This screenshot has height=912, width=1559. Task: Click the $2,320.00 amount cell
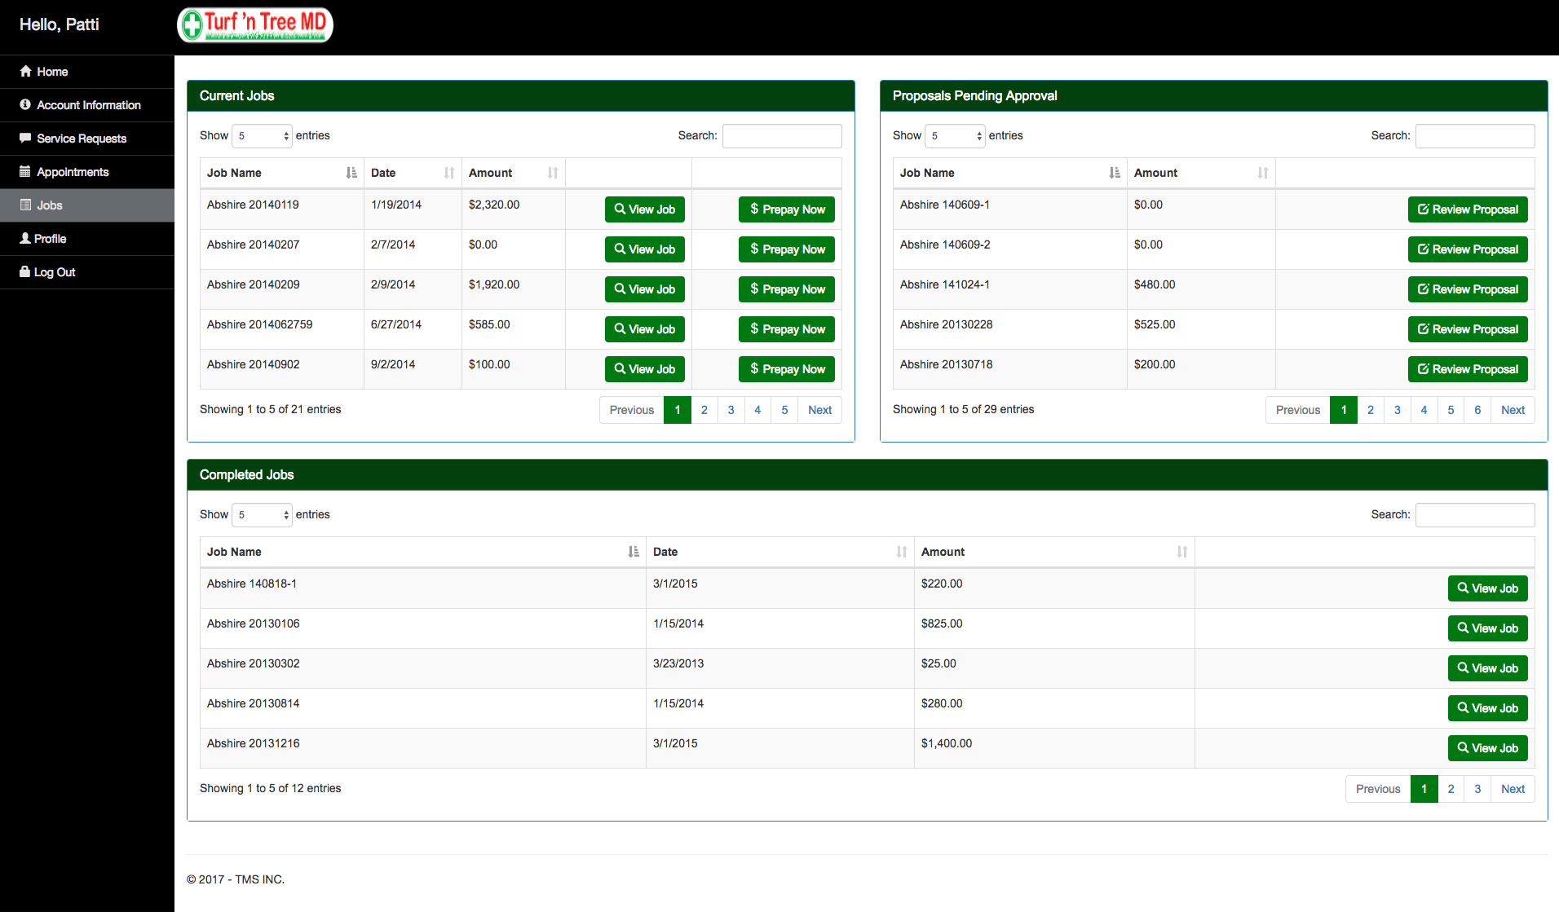pyautogui.click(x=494, y=205)
